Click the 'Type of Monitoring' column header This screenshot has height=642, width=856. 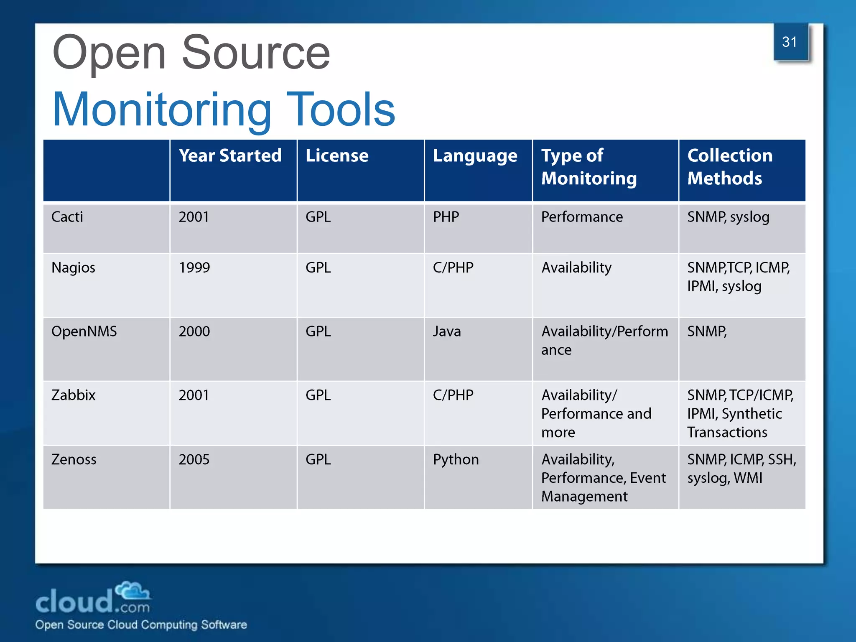click(x=606, y=171)
